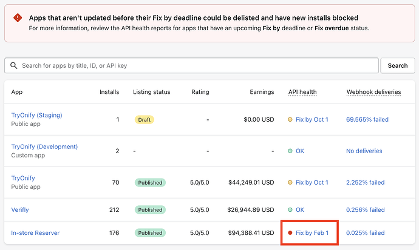The width and height of the screenshot is (419, 250).
Task: Click the 212 installs value for Verifly
Action: pyautogui.click(x=114, y=210)
